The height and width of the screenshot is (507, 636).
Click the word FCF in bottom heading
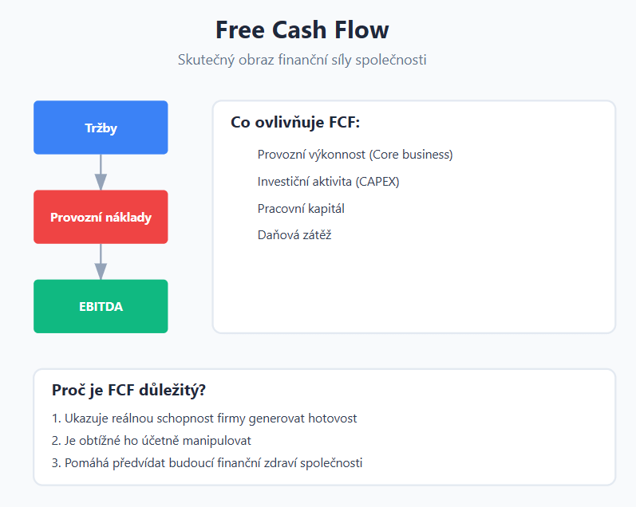point(120,390)
